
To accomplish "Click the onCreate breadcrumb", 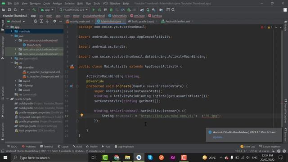I will point(137,16).
